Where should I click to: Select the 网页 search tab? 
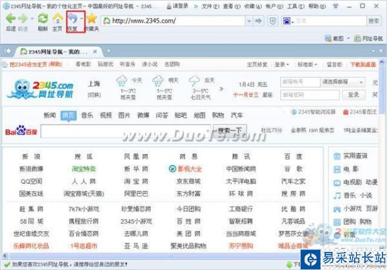[x=68, y=115]
